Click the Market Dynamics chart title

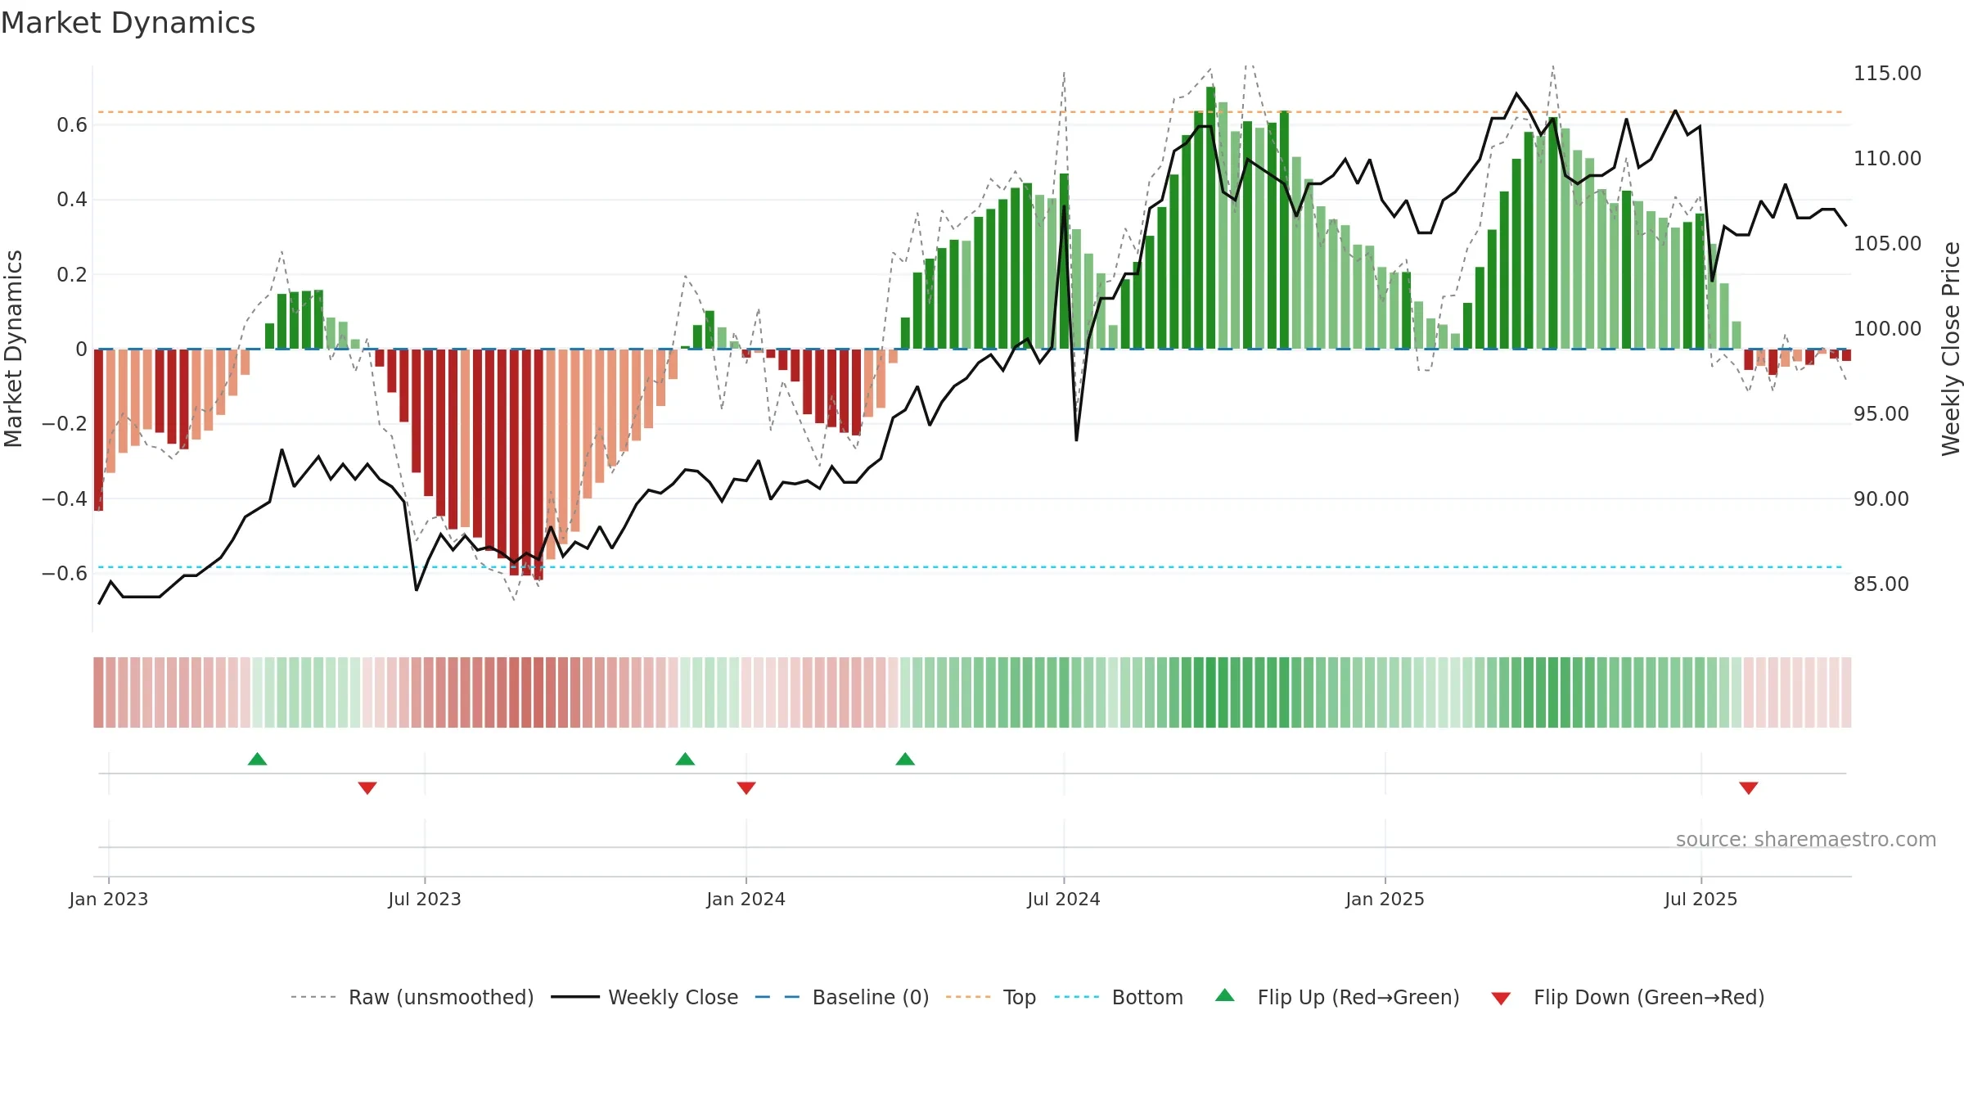[128, 23]
